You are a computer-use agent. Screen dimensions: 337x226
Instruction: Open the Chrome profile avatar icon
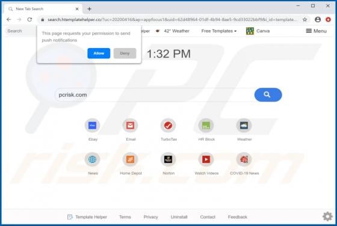point(318,19)
